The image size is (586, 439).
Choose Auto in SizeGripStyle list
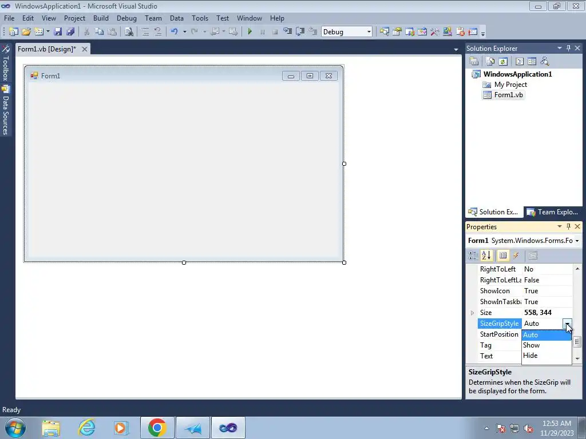point(547,335)
